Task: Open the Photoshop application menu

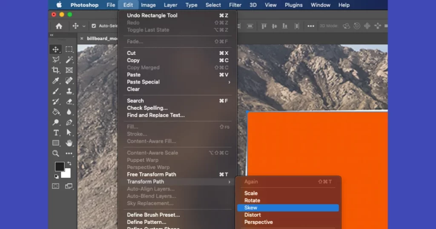Action: tap(84, 5)
